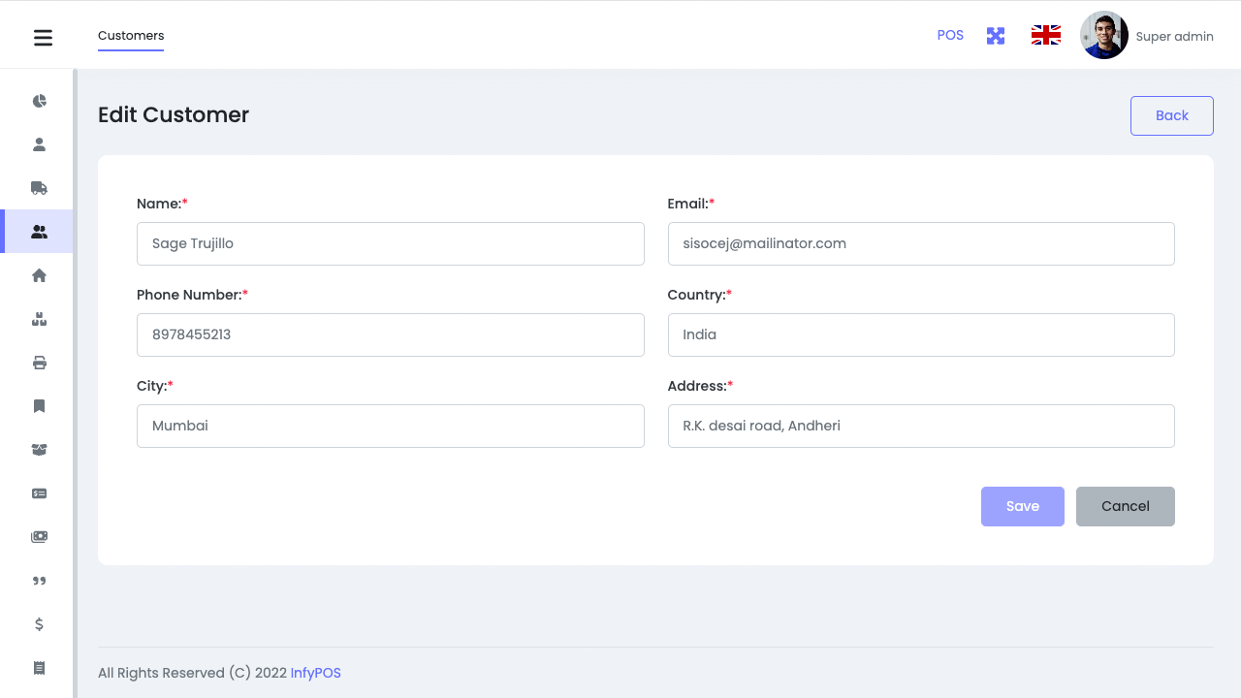
Task: Click the bookmark icon in sidebar
Action: 39,406
